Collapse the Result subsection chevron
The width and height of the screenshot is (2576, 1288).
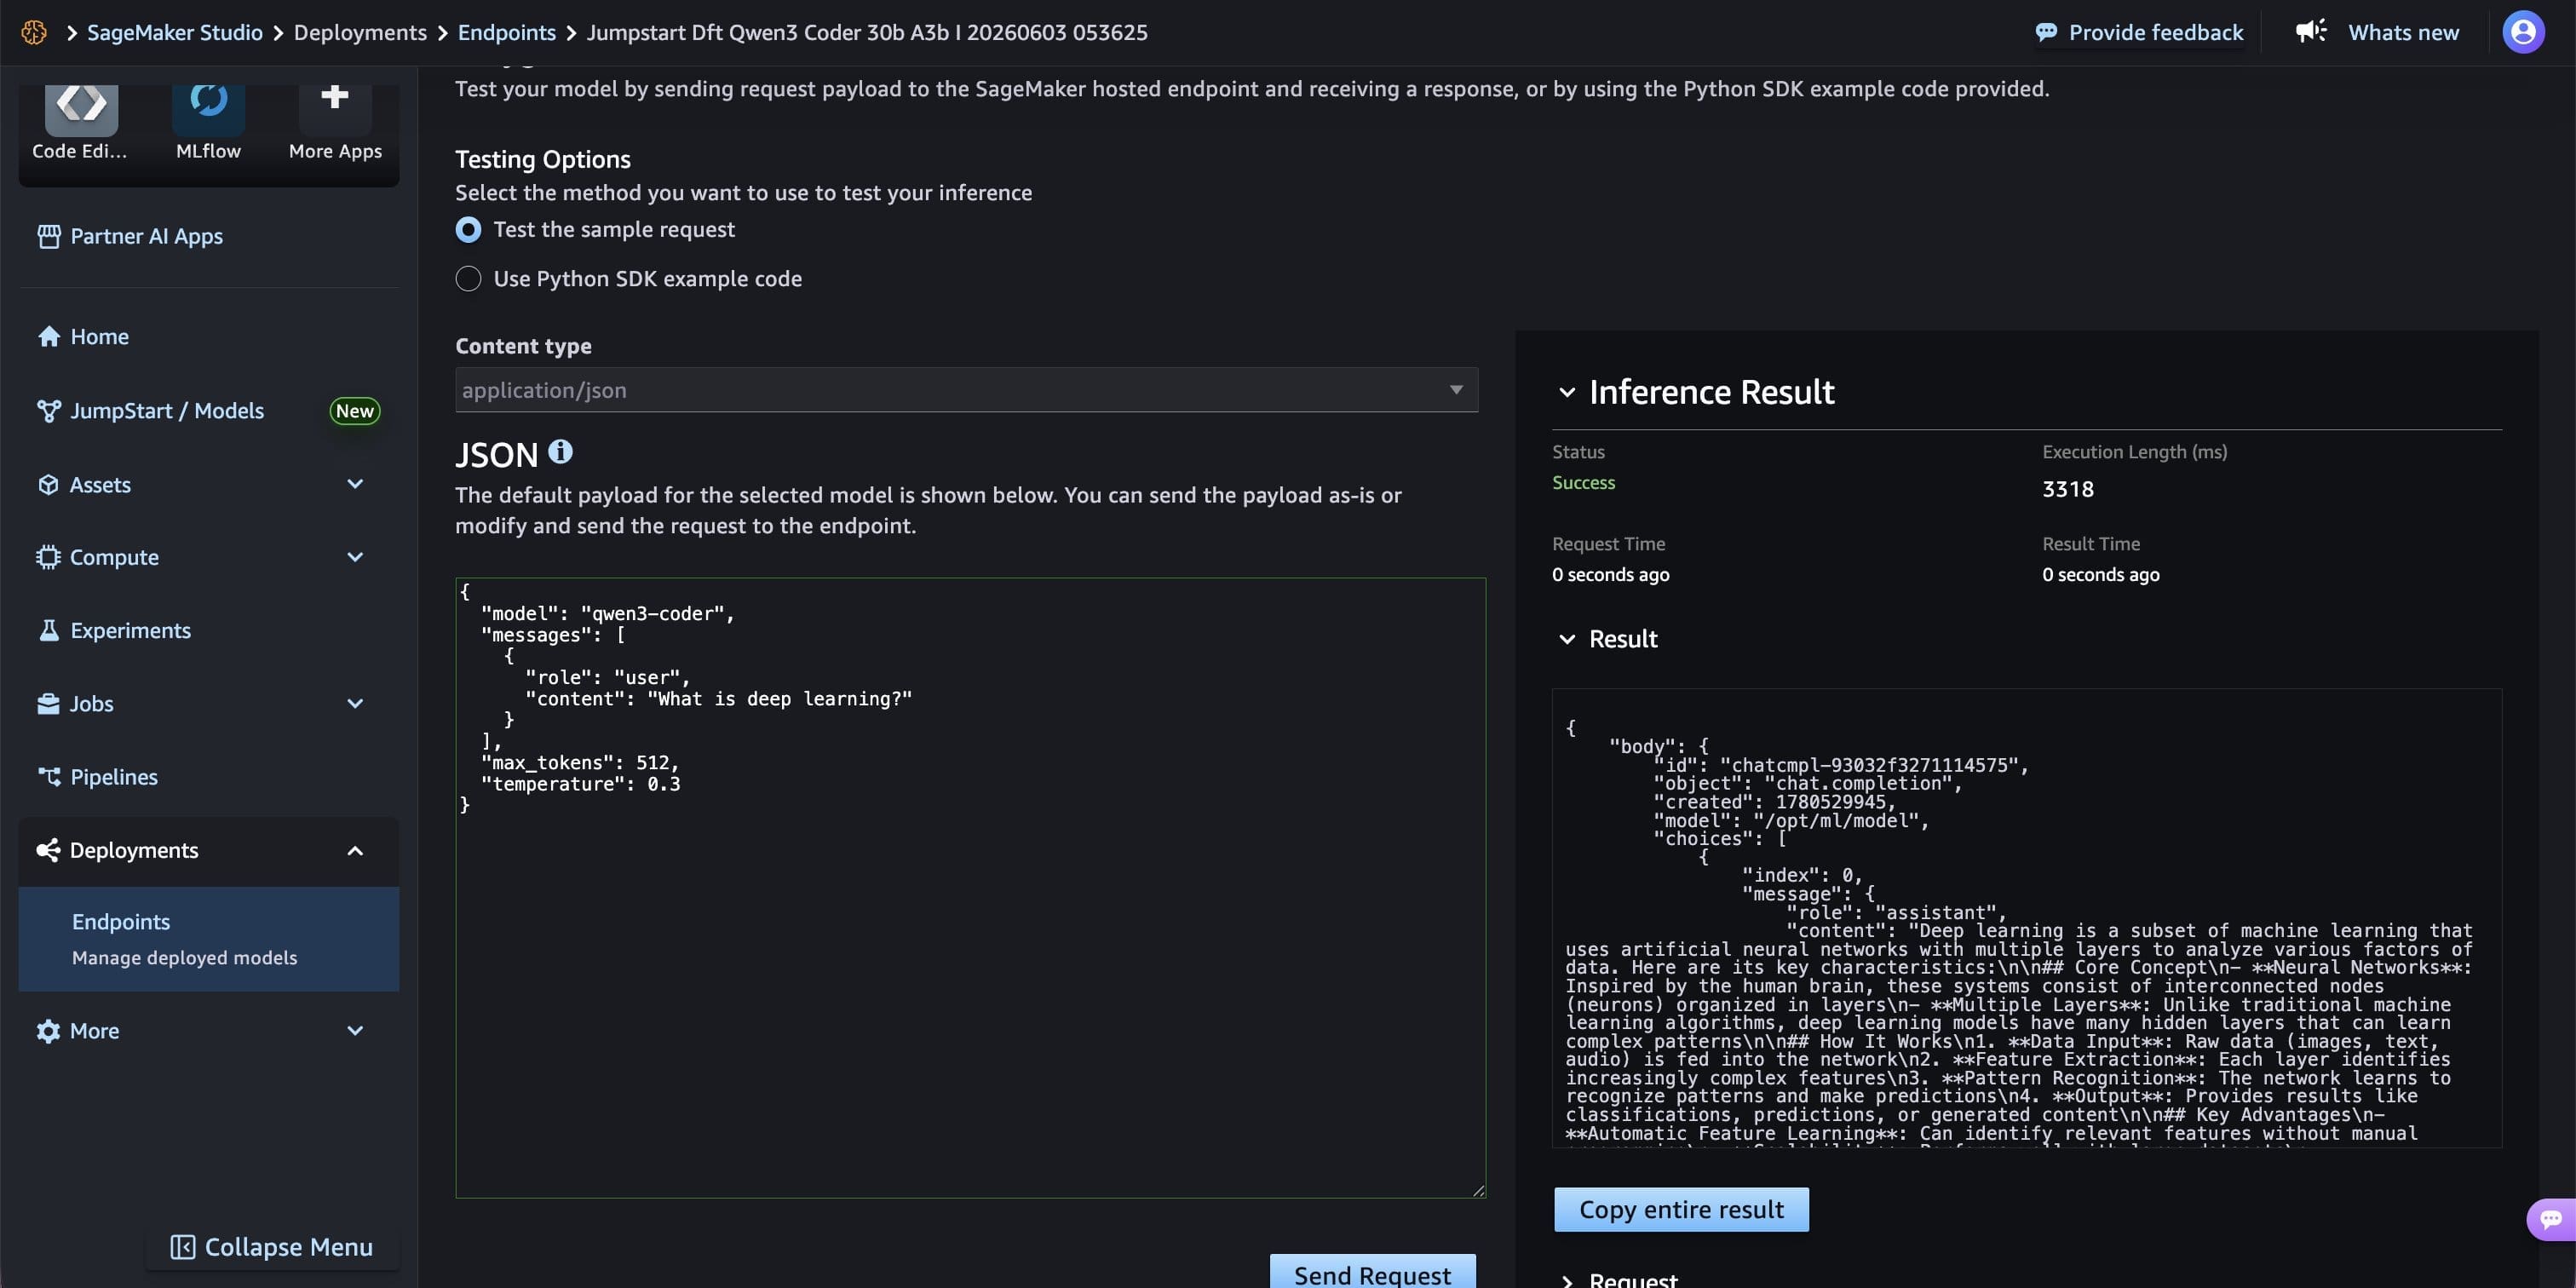click(1567, 640)
